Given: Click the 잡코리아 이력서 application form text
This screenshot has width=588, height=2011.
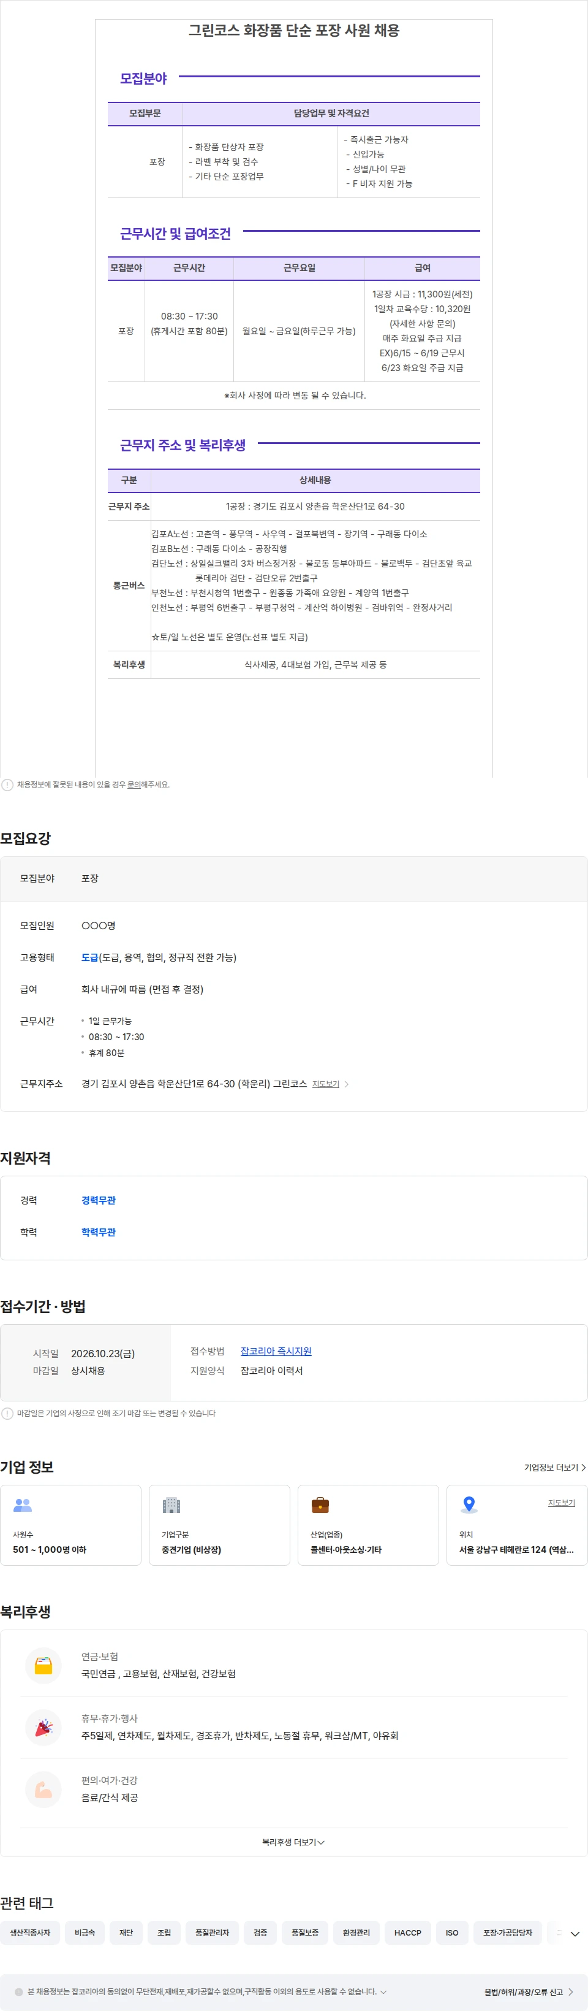Looking at the screenshot, I should coord(271,1371).
